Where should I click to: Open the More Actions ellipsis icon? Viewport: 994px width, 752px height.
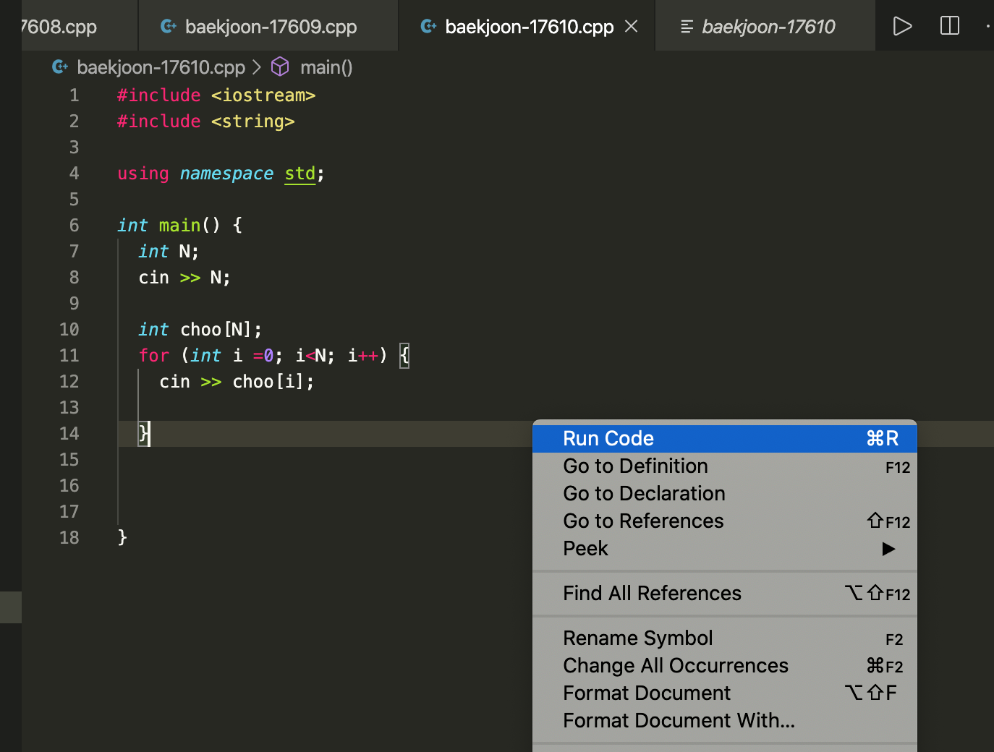[988, 25]
